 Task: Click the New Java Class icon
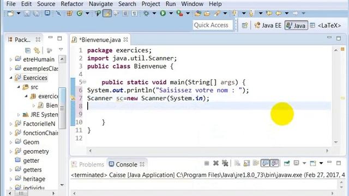pyautogui.click(x=80, y=14)
